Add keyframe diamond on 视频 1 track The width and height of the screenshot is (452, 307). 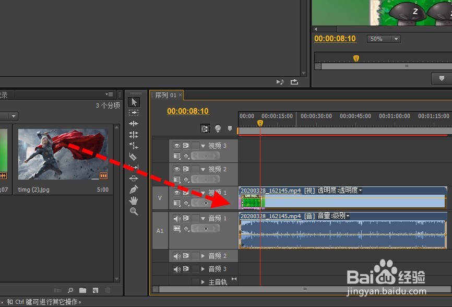(x=206, y=203)
